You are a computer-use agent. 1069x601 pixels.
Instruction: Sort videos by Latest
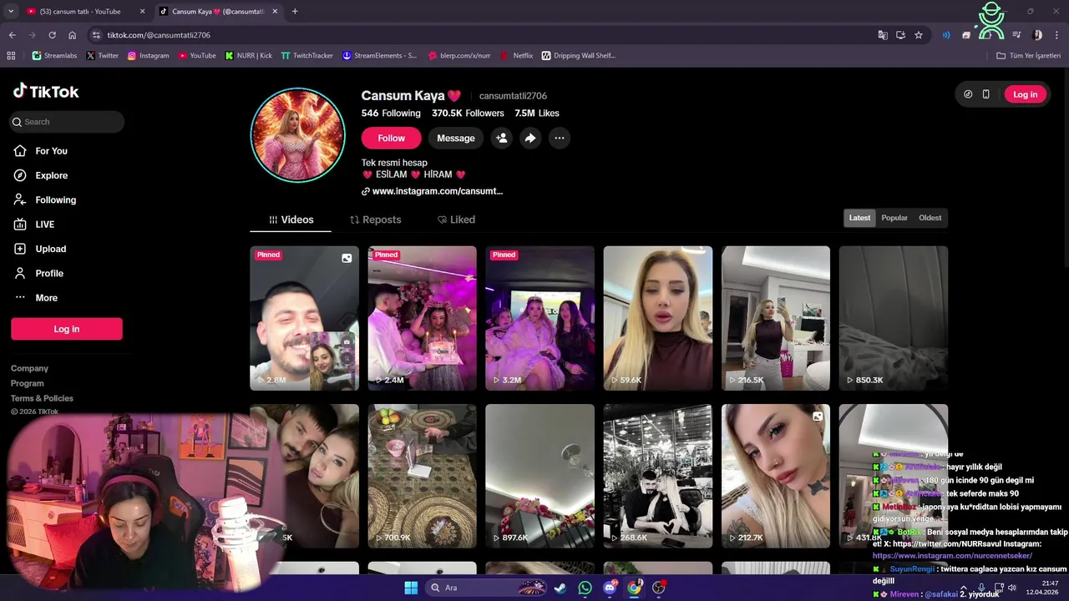click(x=859, y=218)
